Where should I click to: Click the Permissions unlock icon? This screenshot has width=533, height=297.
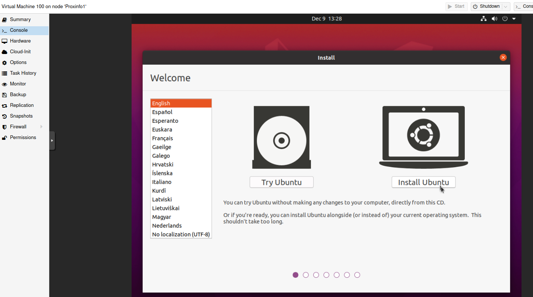point(4,138)
